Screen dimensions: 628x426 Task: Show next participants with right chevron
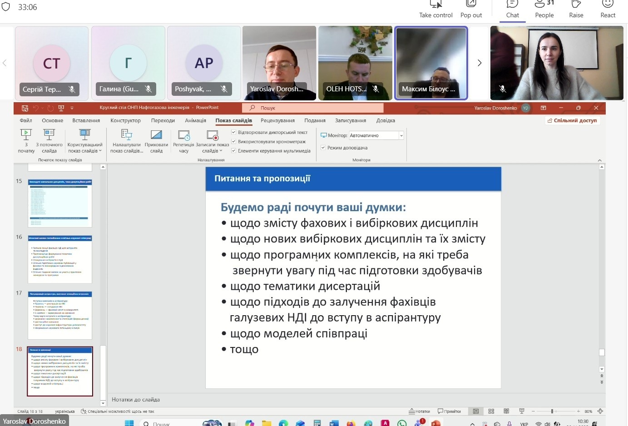479,63
